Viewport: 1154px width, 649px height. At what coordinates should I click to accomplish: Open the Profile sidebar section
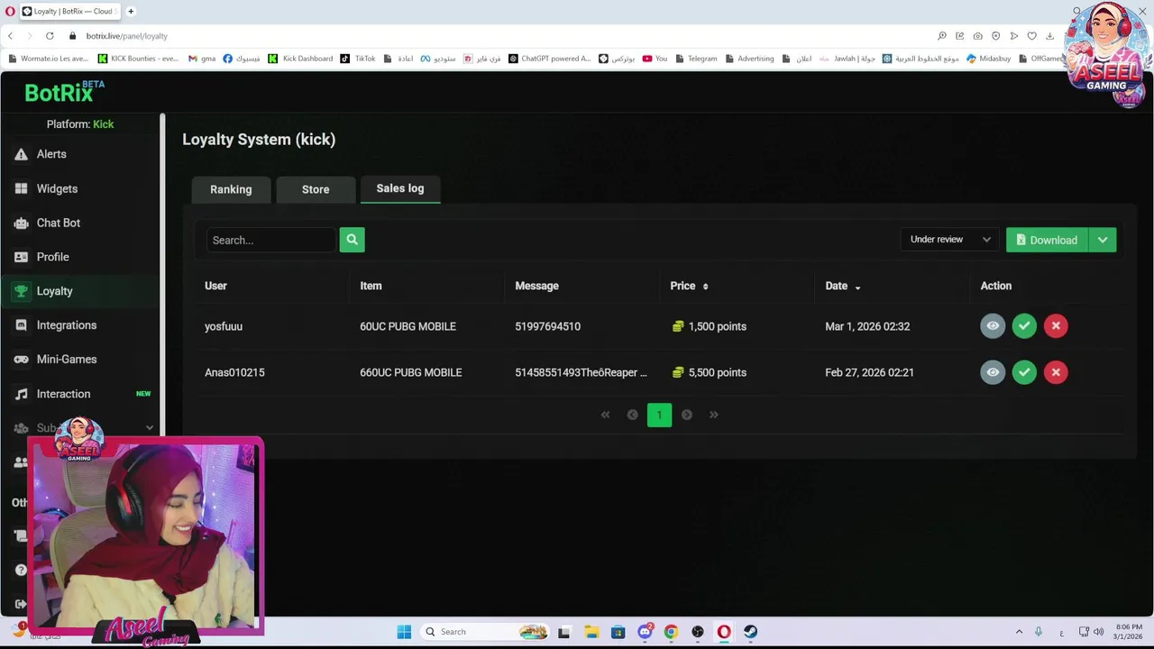[x=52, y=257]
